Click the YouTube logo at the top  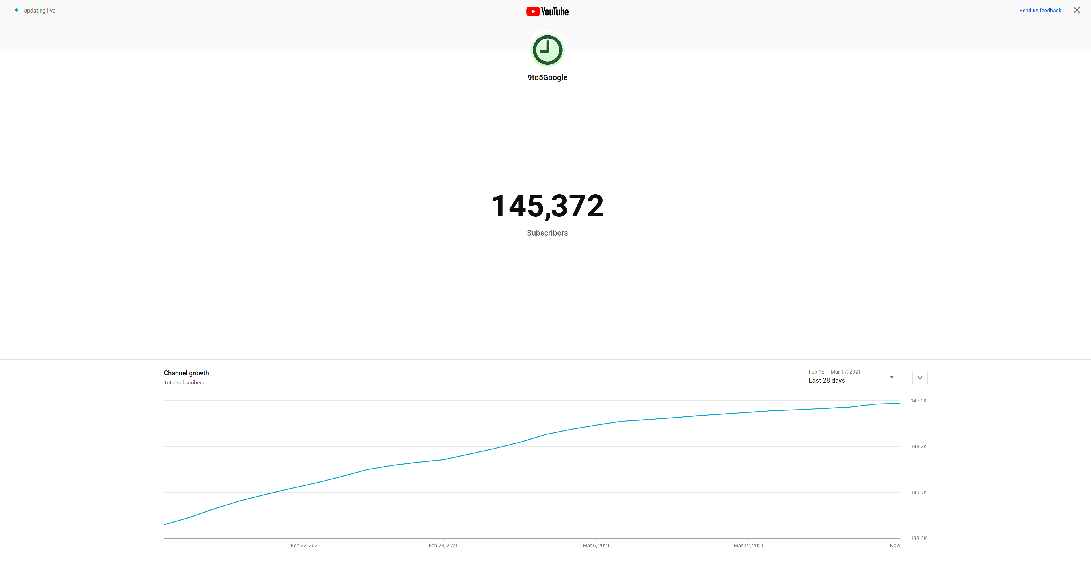click(547, 11)
